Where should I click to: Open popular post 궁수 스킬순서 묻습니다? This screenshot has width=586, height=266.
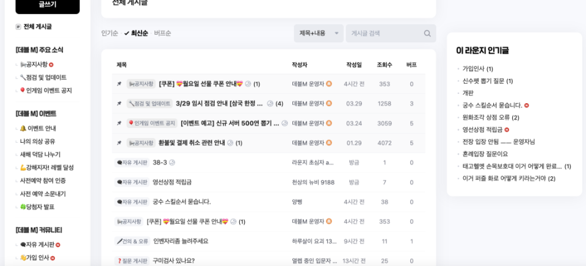point(492,106)
